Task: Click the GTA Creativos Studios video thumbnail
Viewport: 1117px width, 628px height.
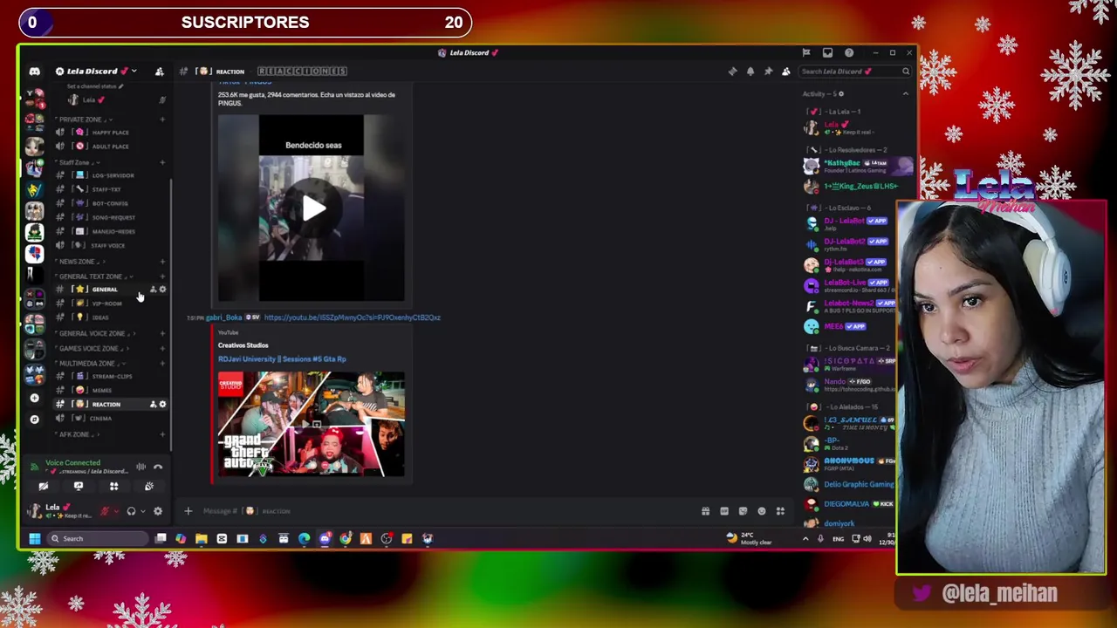Action: (x=312, y=424)
